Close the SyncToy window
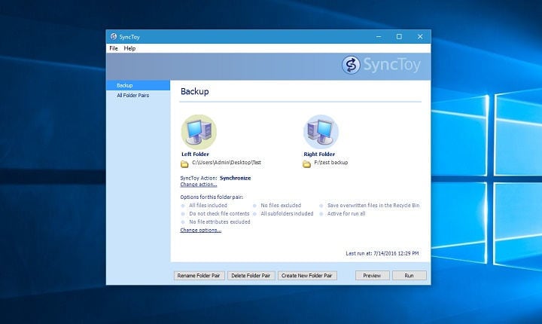The image size is (542, 324). click(x=420, y=36)
